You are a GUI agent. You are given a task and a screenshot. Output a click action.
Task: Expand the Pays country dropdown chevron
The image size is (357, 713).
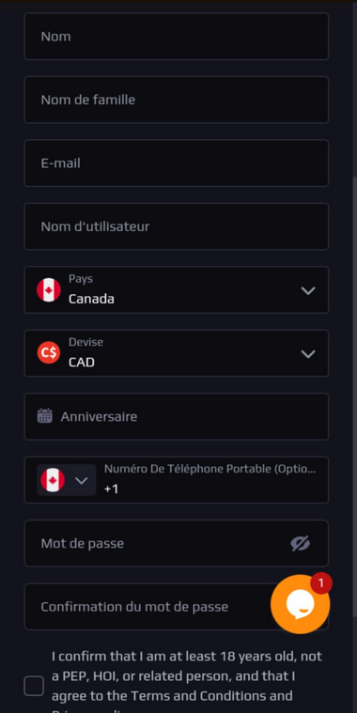click(308, 290)
